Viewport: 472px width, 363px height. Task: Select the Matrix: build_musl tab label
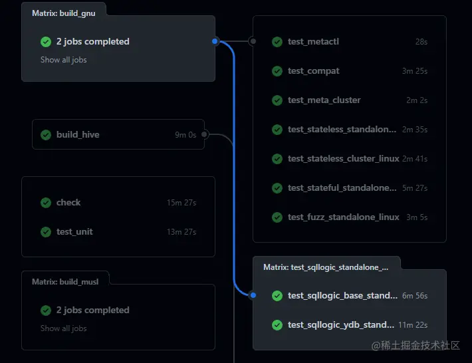pyautogui.click(x=65, y=282)
